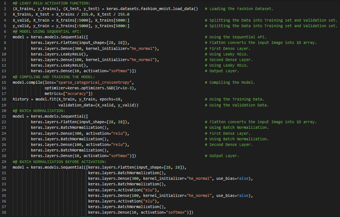Click the BATCH NORMALIZATION BEFORE ACTIVATION header
Viewport: 340px width, 217px height.
pyautogui.click(x=62, y=162)
